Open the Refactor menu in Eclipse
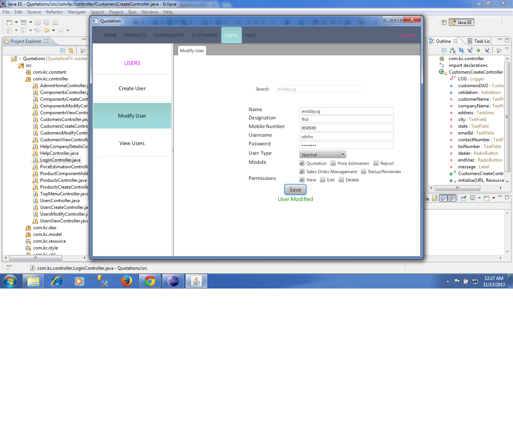 [x=54, y=12]
